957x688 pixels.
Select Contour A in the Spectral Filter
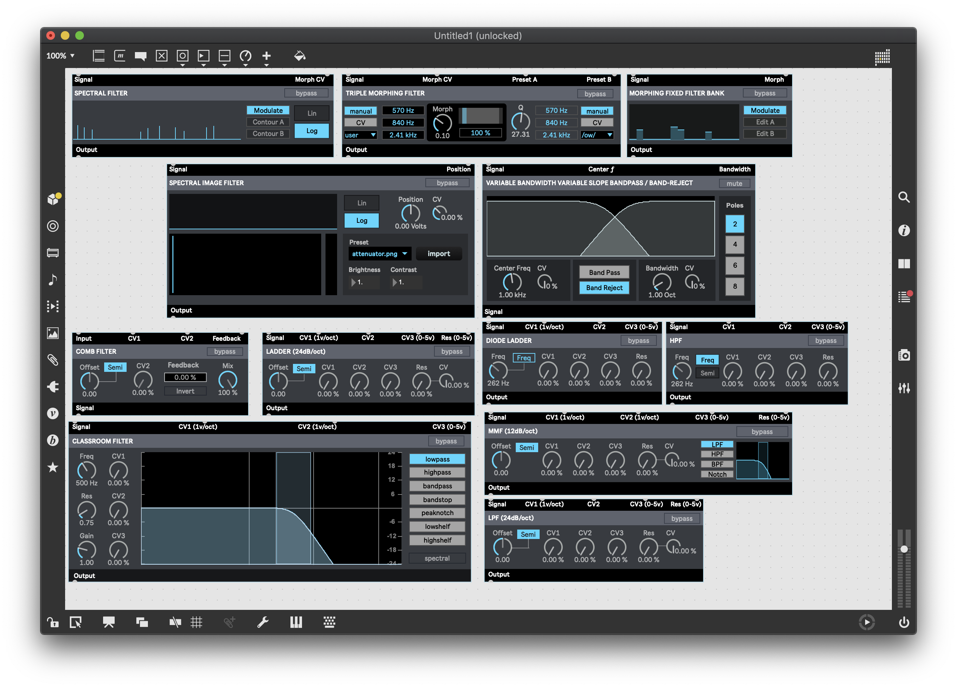(x=268, y=122)
